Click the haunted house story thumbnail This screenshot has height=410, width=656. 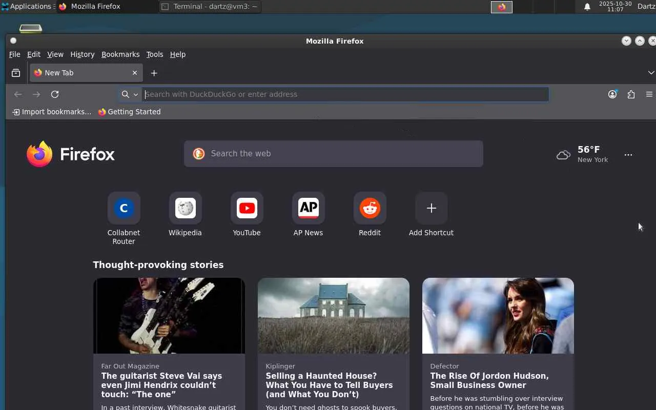point(334,316)
